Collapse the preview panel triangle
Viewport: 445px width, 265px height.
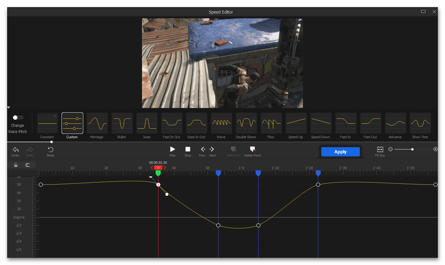pos(8,108)
